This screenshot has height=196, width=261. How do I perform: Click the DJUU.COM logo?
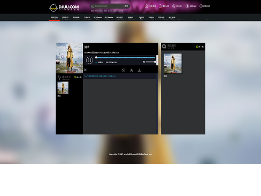point(64,7)
